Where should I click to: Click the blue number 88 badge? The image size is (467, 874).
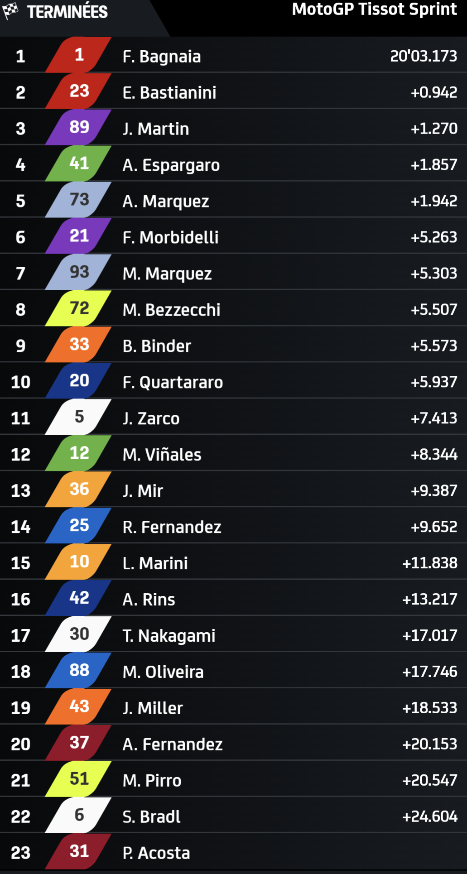pyautogui.click(x=79, y=671)
